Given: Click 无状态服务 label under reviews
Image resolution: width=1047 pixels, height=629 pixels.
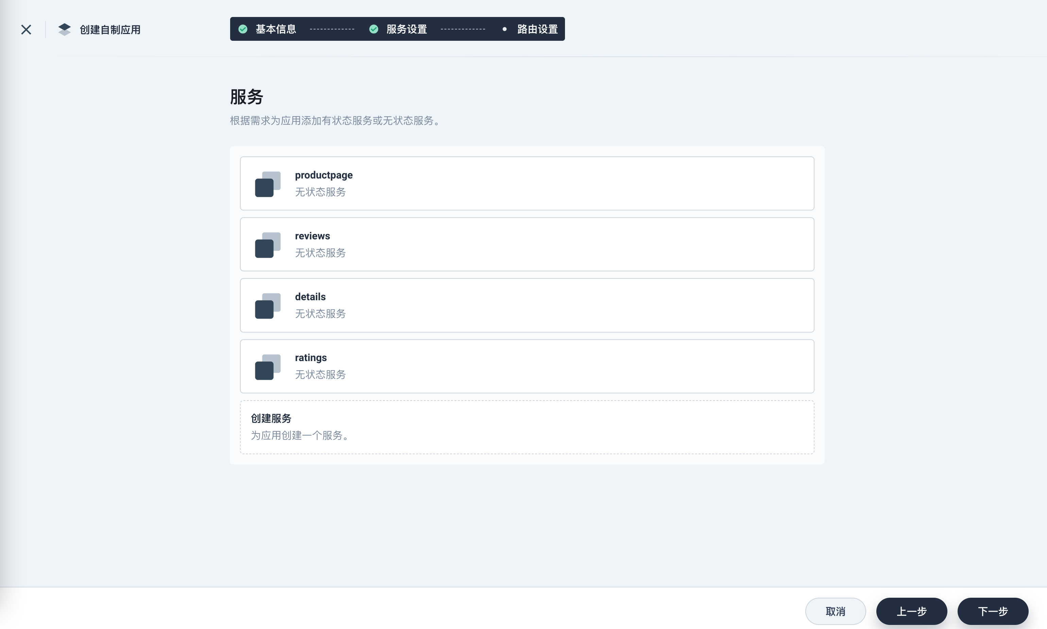Looking at the screenshot, I should pos(320,253).
